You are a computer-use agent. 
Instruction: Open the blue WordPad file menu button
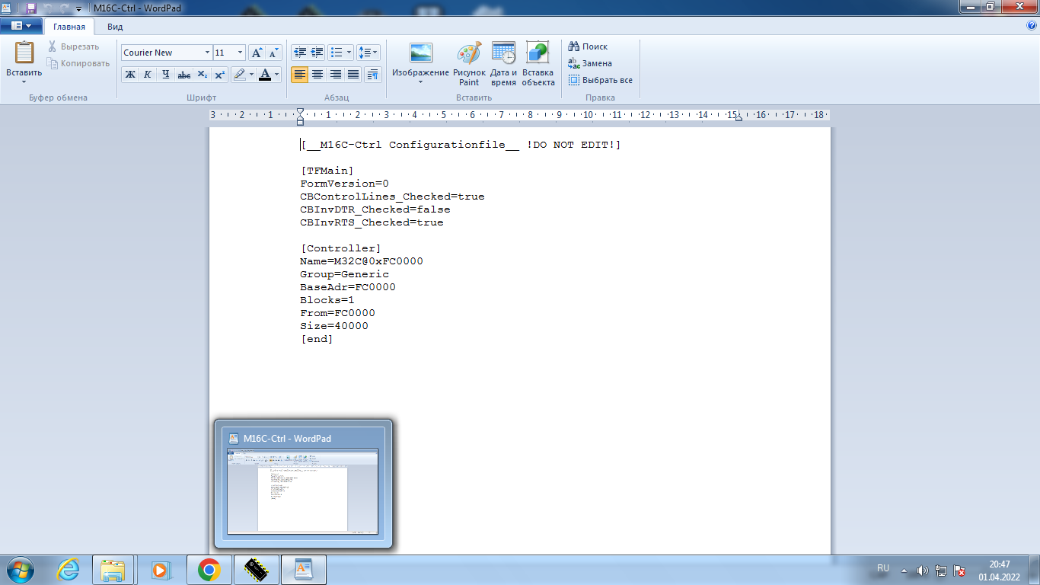tap(21, 26)
